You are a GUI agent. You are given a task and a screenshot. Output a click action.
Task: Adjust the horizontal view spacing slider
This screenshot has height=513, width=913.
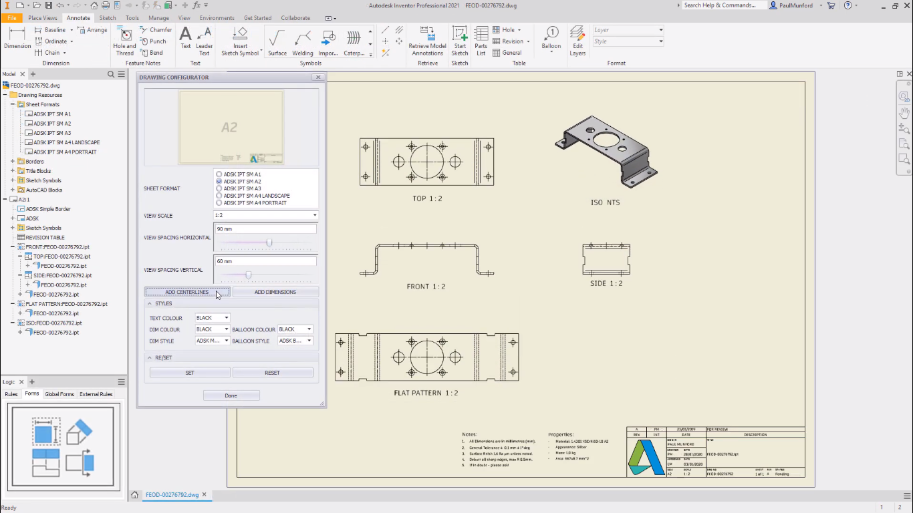coord(269,242)
